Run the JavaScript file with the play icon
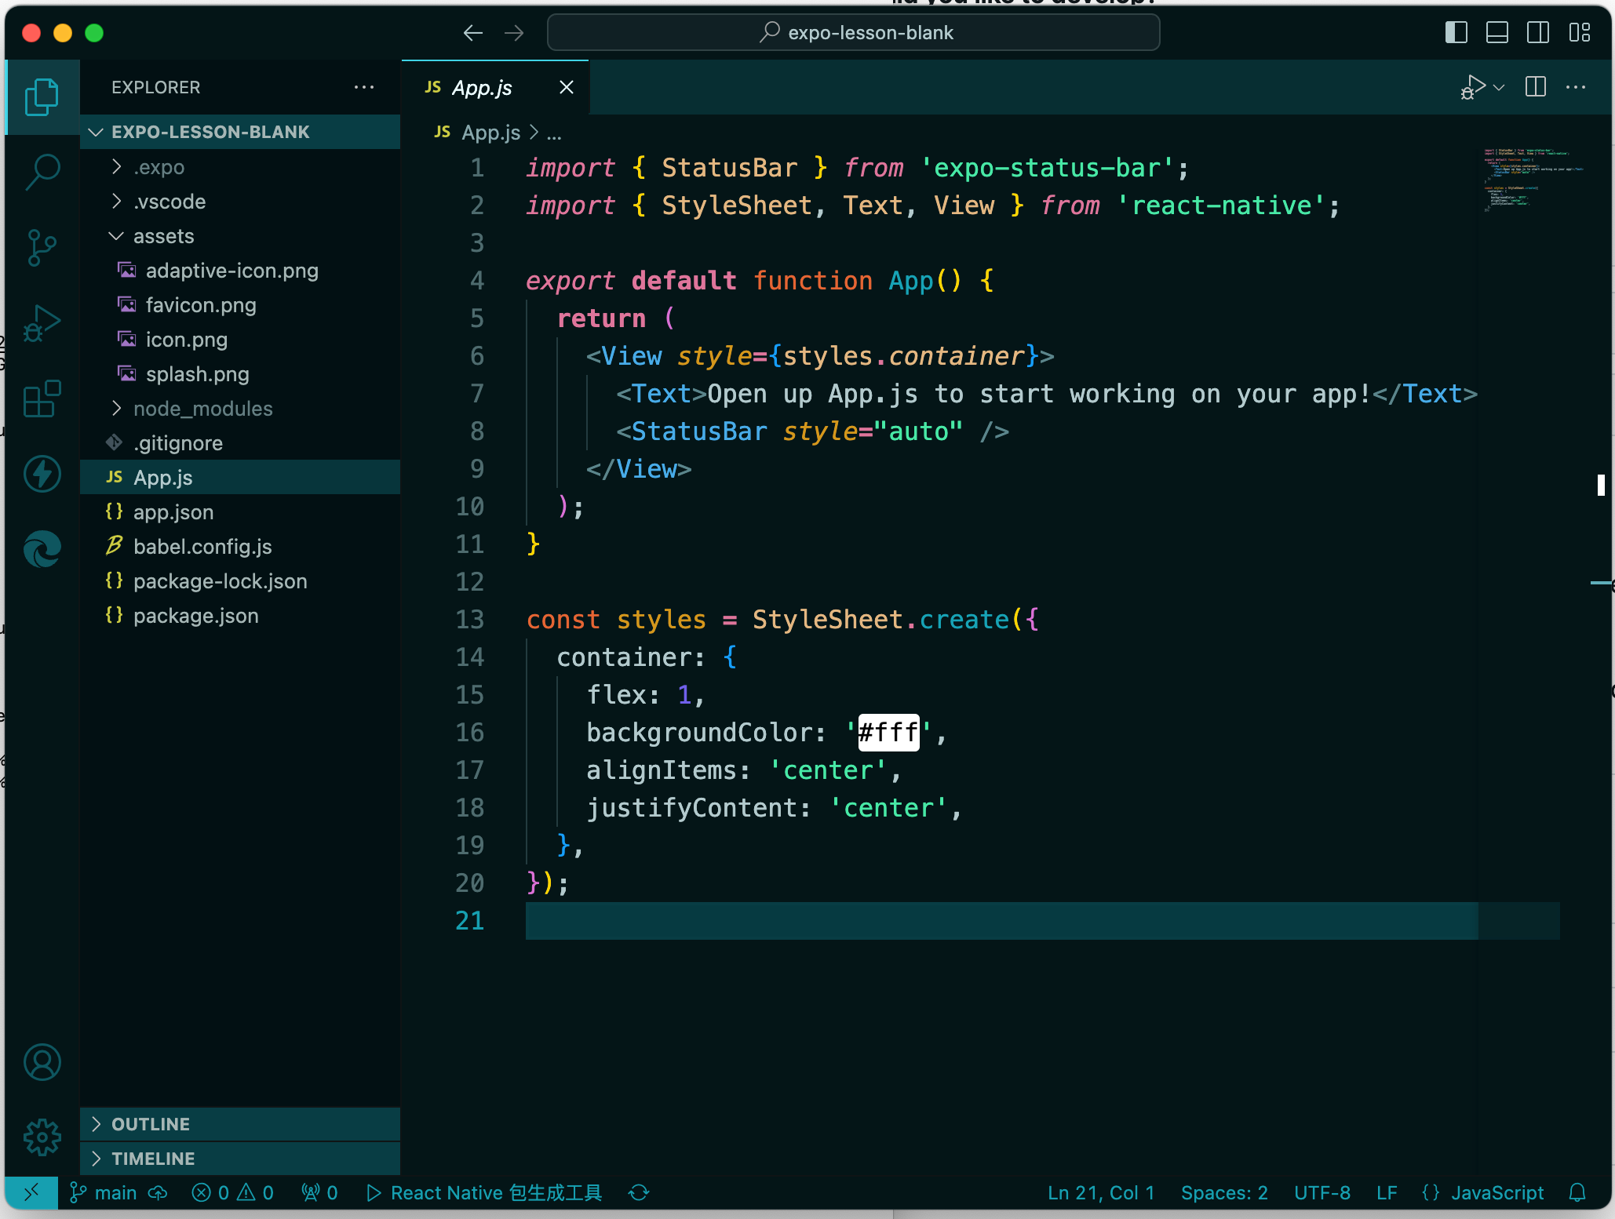1615x1219 pixels. click(1475, 87)
